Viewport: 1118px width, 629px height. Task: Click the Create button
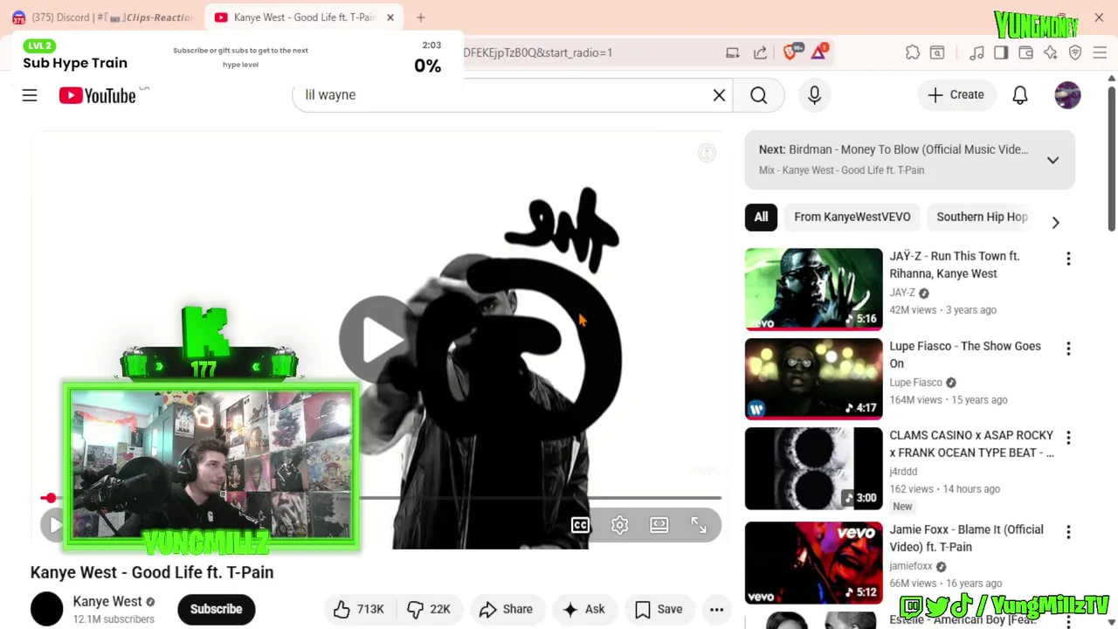coord(956,95)
